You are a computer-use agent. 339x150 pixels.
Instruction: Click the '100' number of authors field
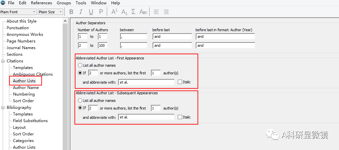103,45
